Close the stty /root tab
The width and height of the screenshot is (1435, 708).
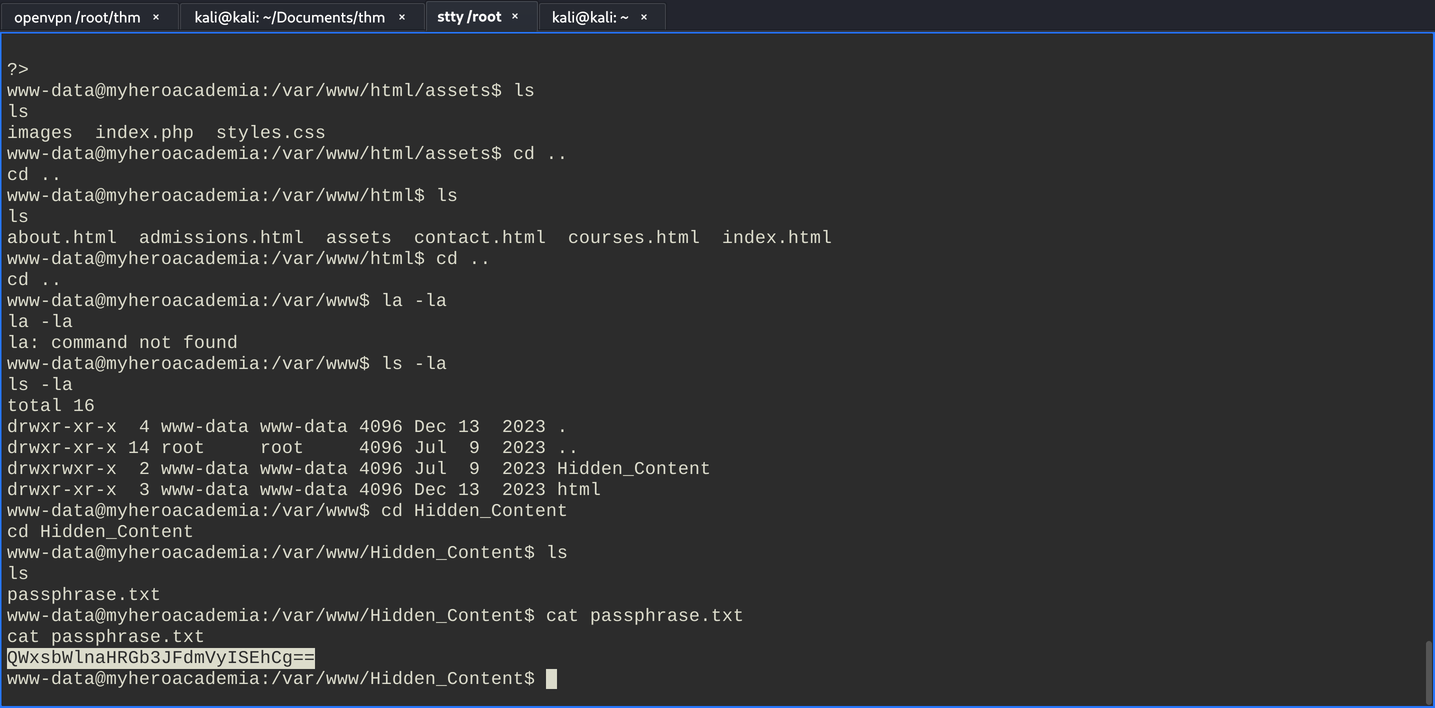[515, 16]
